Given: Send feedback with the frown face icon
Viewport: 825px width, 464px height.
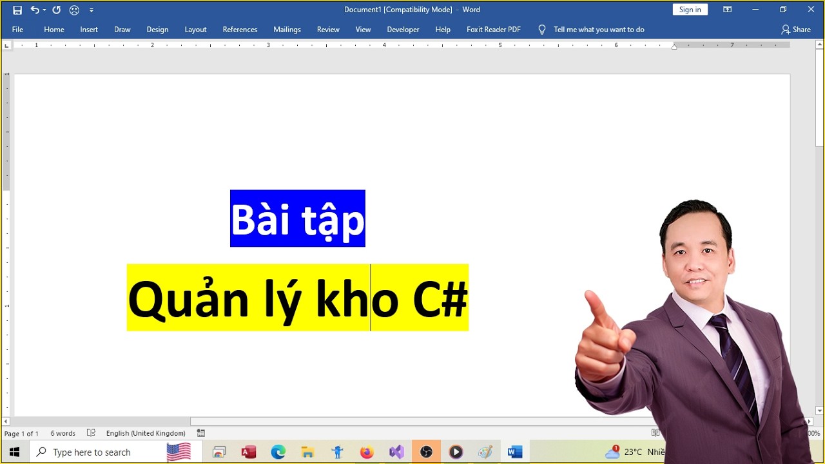Looking at the screenshot, I should point(75,10).
